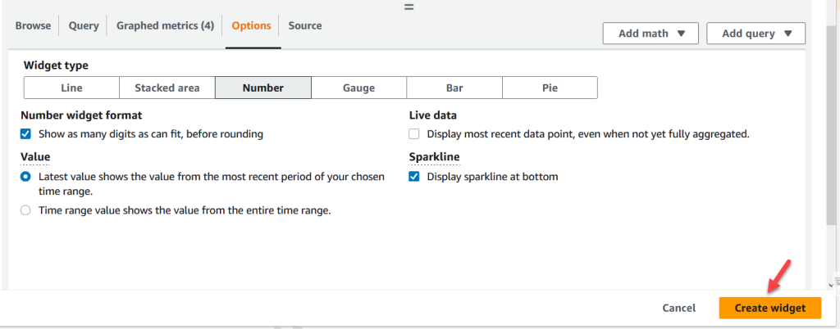The image size is (840, 329).
Task: Cancel the widget creation
Action: click(x=678, y=308)
